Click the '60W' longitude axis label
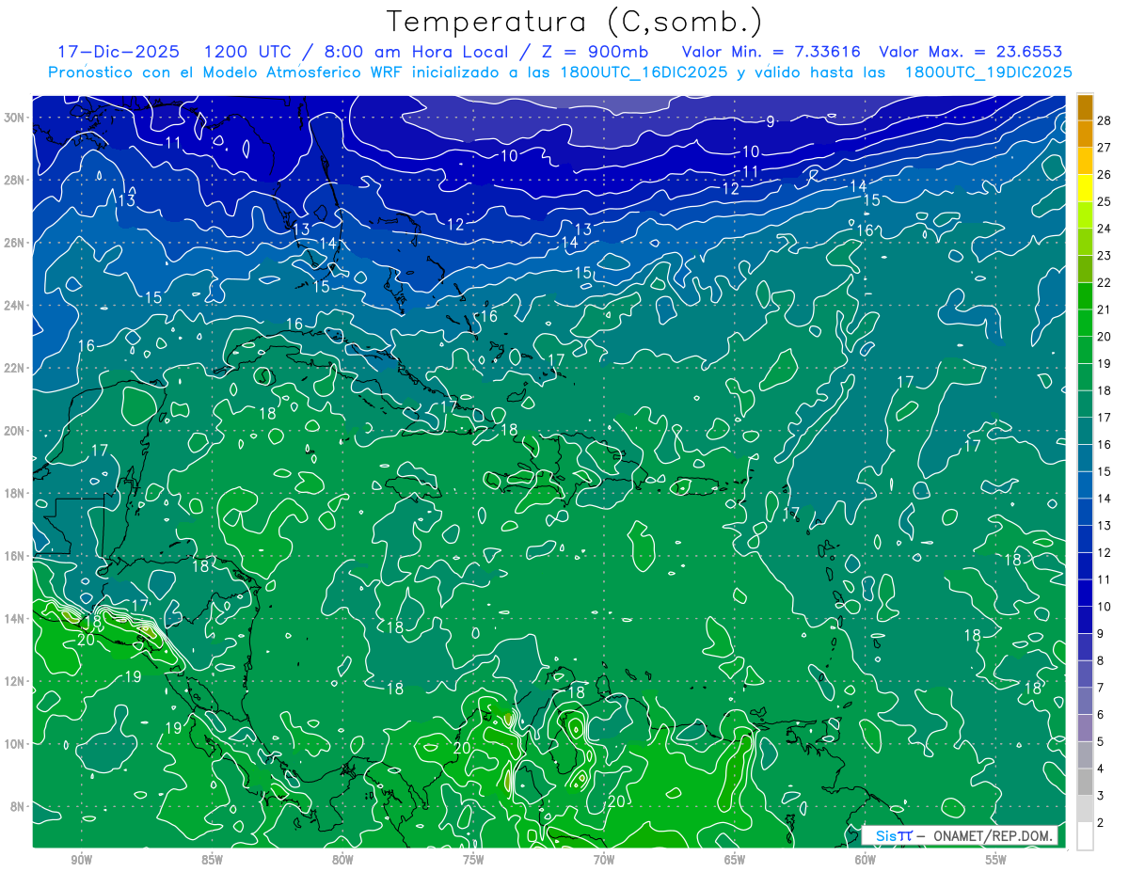The height and width of the screenshot is (872, 1129). coord(866,860)
